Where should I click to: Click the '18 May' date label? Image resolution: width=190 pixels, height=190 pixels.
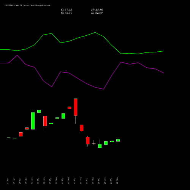[x=93, y=180]
